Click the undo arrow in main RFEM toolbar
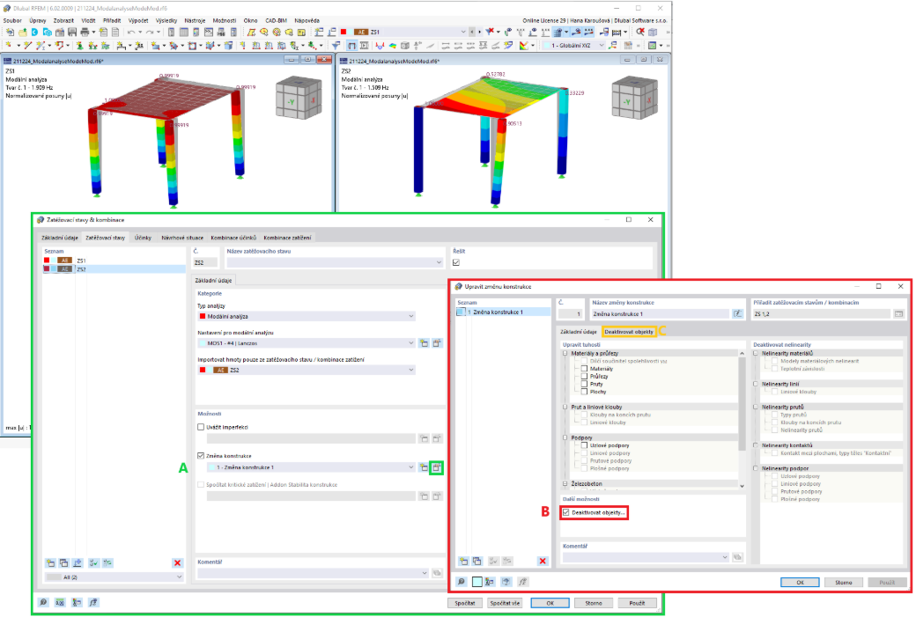This screenshot has height=617, width=916. [131, 32]
